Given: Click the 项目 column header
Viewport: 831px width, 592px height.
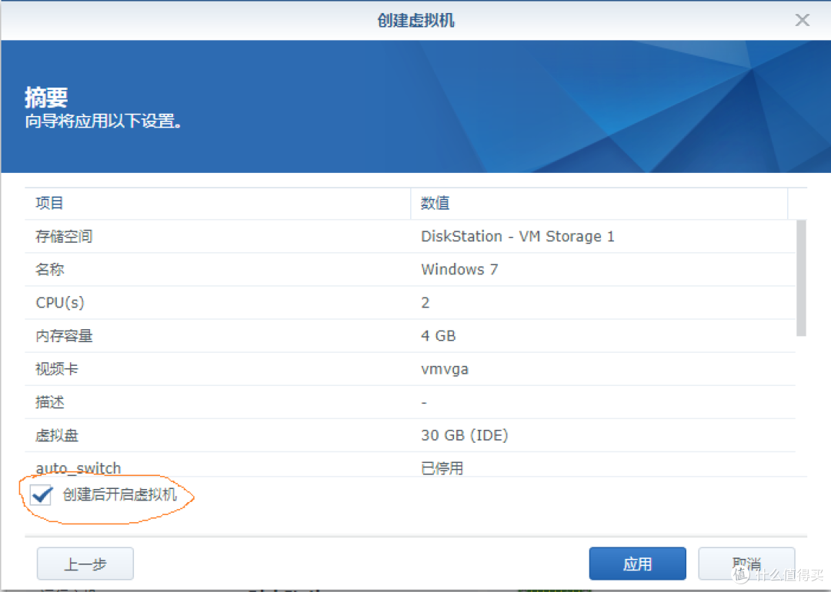Looking at the screenshot, I should coord(49,203).
